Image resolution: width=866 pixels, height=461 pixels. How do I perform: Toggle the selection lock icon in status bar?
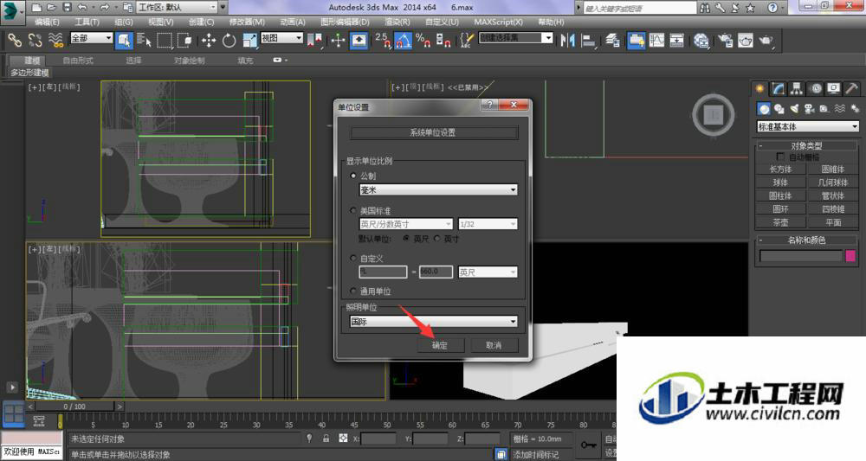326,439
